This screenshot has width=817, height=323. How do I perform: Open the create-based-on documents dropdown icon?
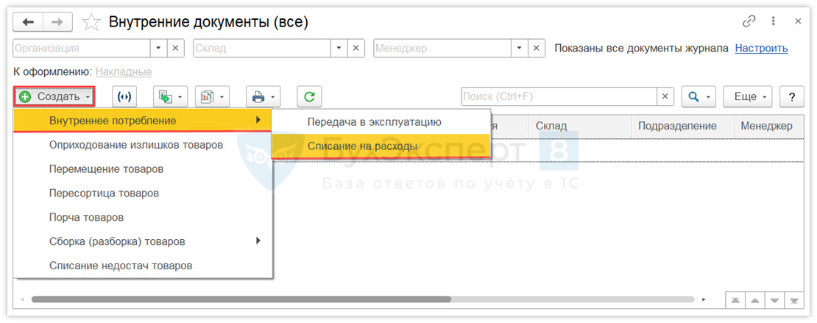(170, 96)
